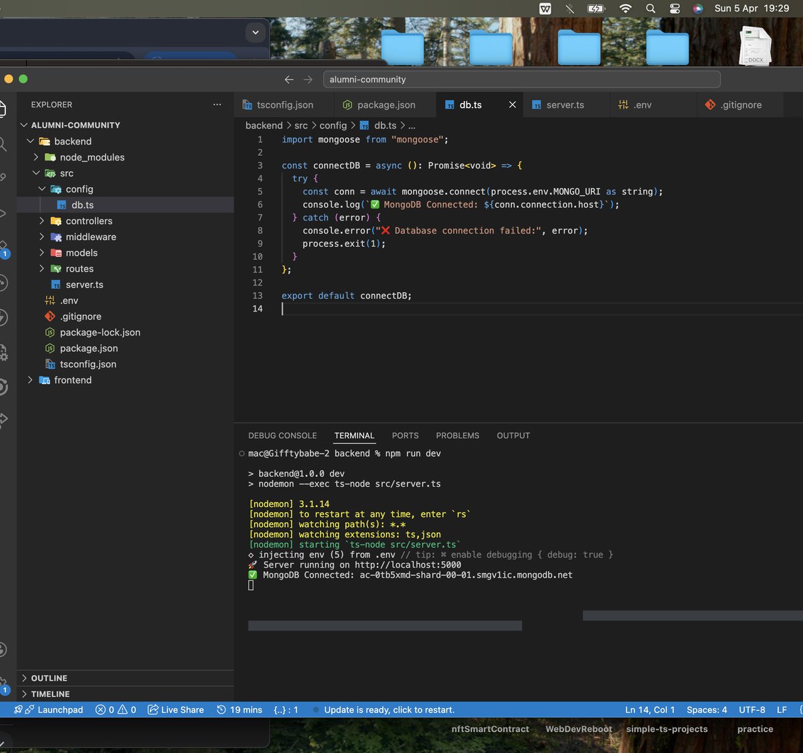Switch to the .gitignore editor tab

pyautogui.click(x=741, y=105)
